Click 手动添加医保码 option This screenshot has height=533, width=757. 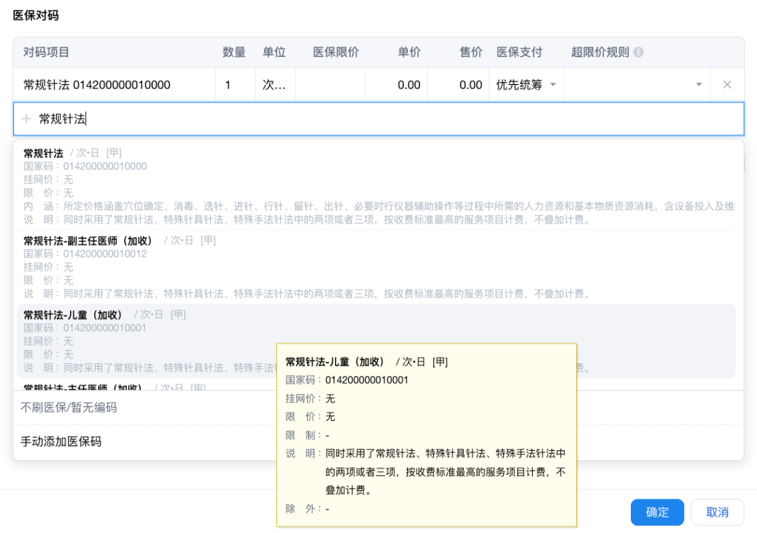tap(61, 442)
